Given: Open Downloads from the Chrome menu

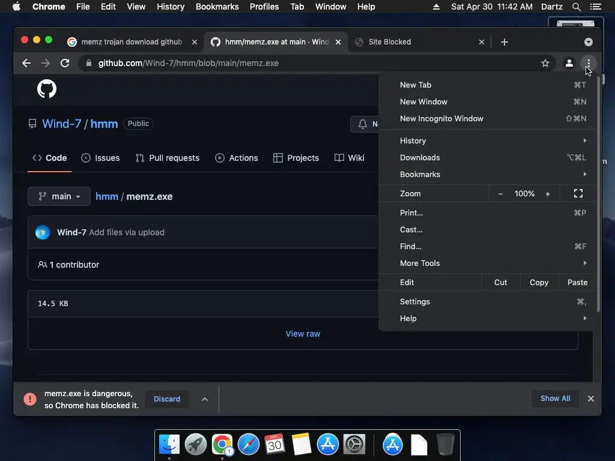Looking at the screenshot, I should pyautogui.click(x=488, y=157).
